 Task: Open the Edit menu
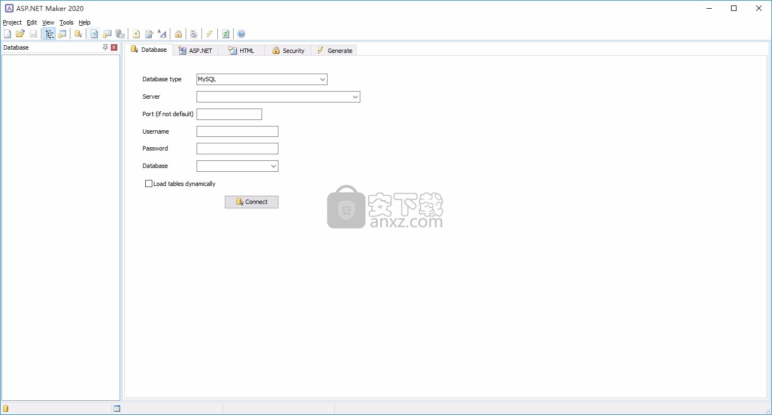pos(32,22)
